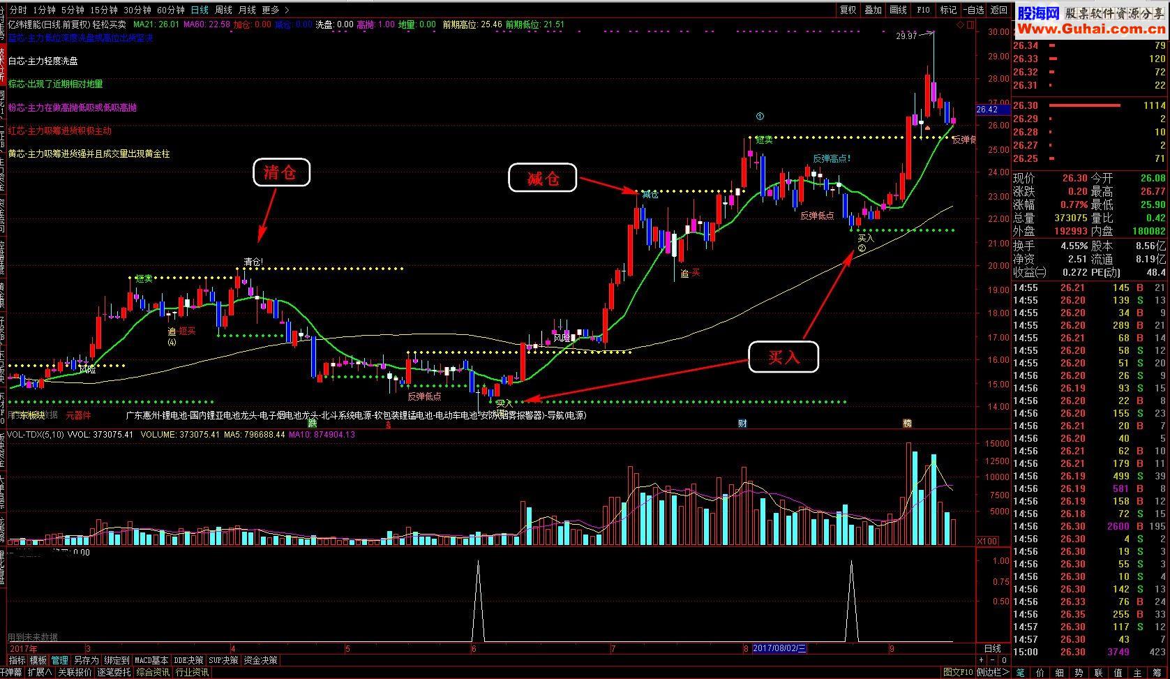Click the 0 reset zoom button
Screen dimensions: 1170x679
point(1004,660)
